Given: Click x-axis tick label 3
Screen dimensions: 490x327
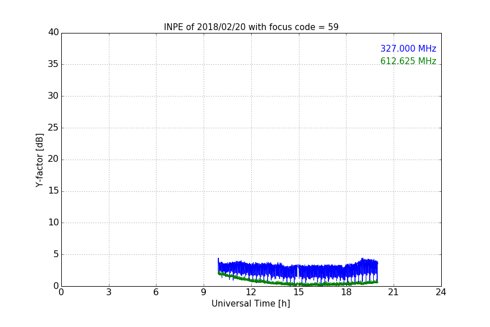Looking at the screenshot, I should pos(109,292).
